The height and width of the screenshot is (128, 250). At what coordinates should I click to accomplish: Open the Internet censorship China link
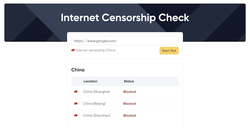95,50
